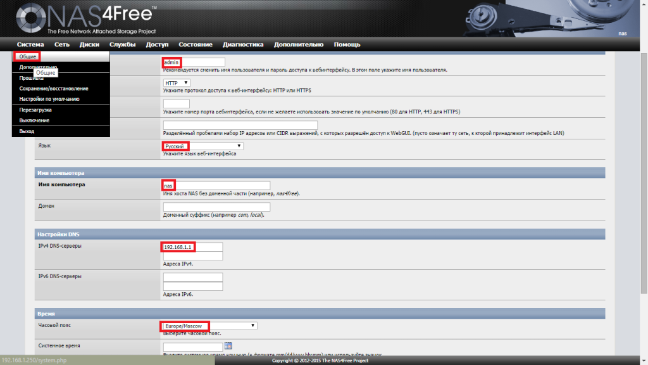The height and width of the screenshot is (365, 648).
Task: Click the first IPv4 DNS field 192.168.1.1
Action: (x=192, y=247)
